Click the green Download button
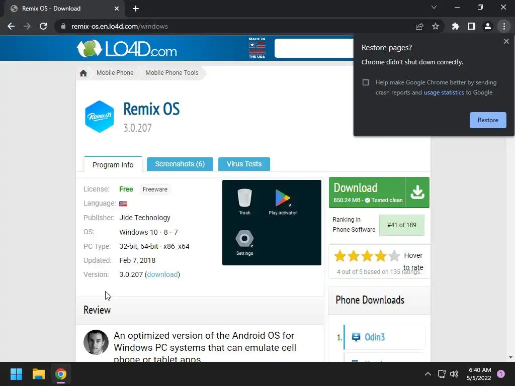 coord(367,192)
